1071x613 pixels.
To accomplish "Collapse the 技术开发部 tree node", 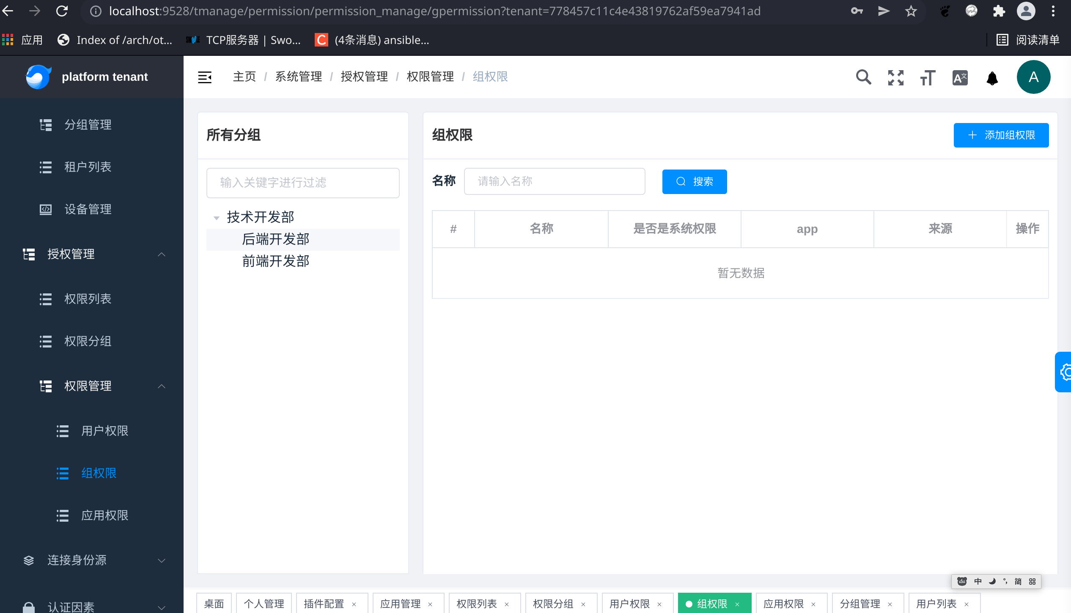I will coord(217,217).
